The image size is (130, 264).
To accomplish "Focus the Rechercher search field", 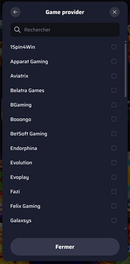I will (x=65, y=30).
